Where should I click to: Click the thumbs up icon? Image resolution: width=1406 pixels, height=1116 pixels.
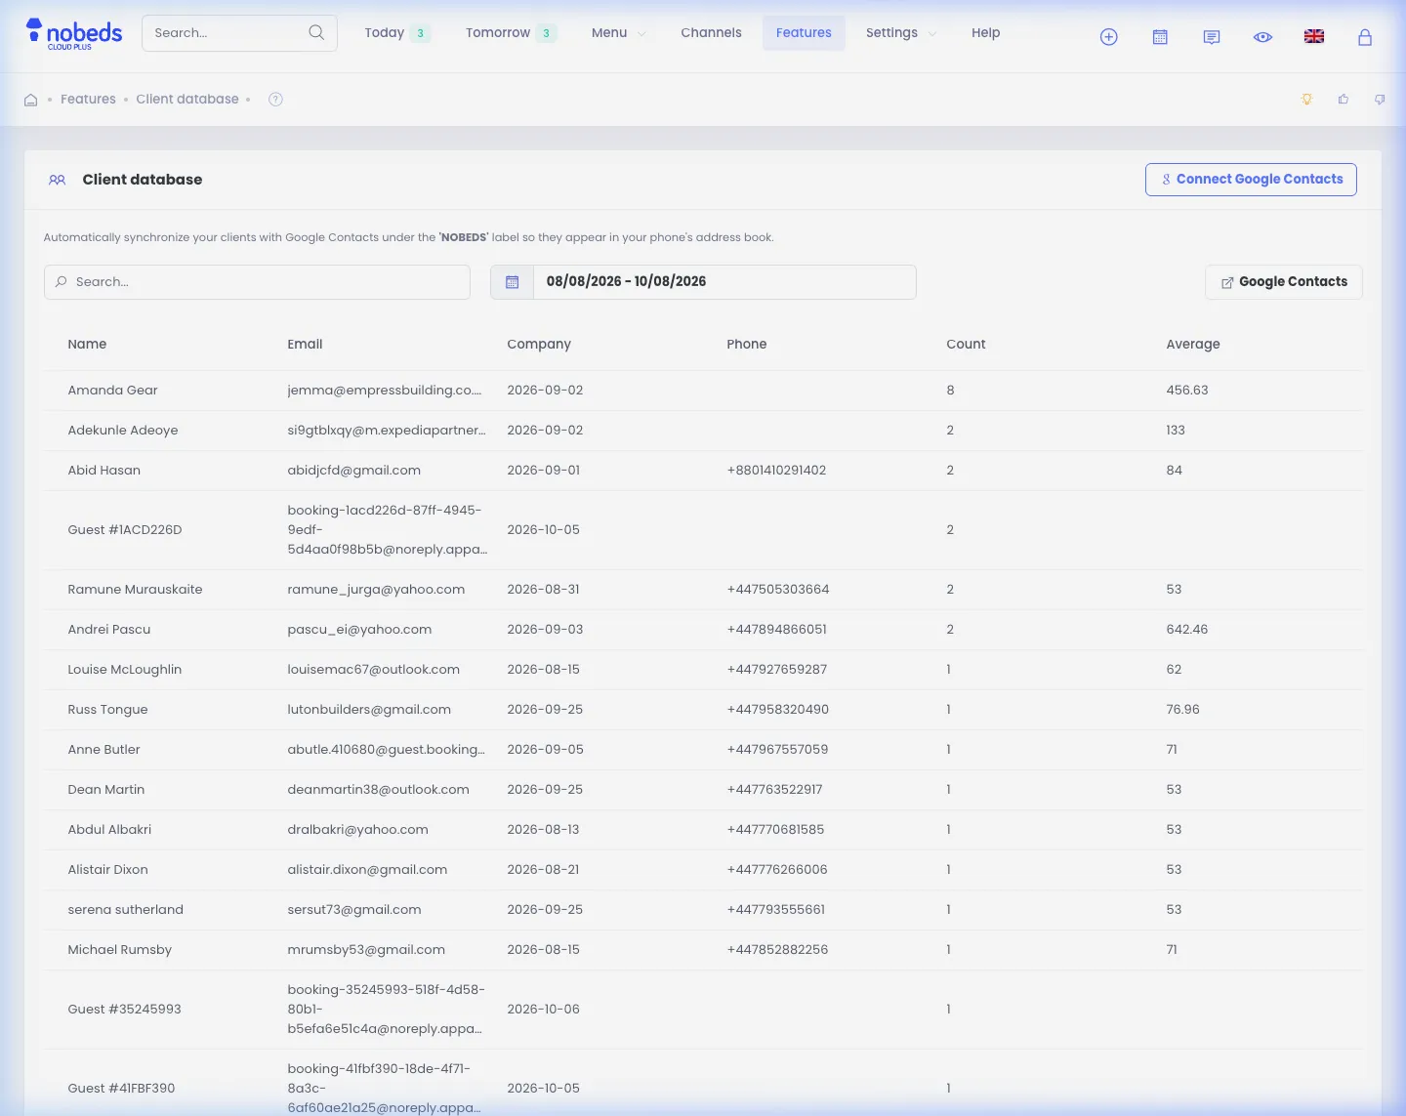1344,99
